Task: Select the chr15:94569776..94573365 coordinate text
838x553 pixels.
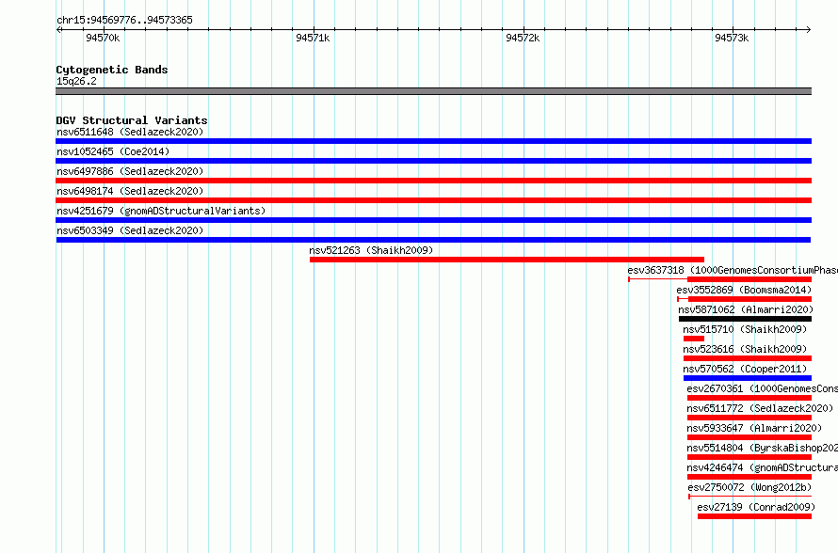Action: pyautogui.click(x=124, y=21)
